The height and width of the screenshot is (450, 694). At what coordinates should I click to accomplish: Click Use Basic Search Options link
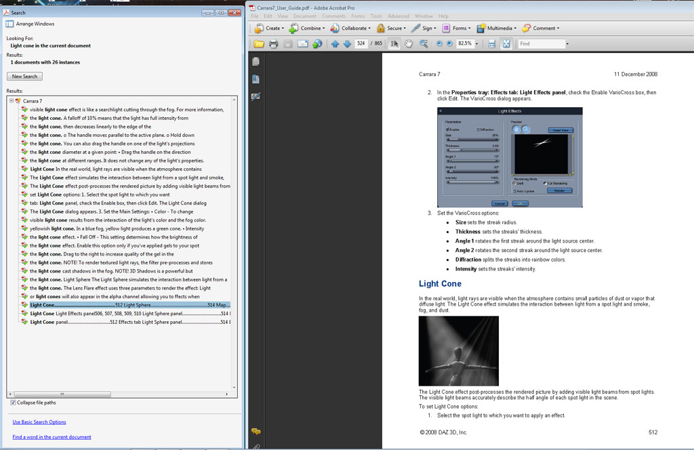point(39,422)
